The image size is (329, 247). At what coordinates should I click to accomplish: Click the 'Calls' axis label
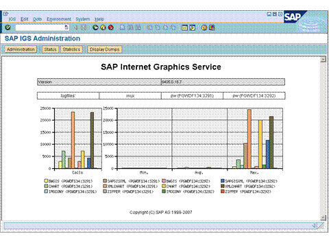click(77, 172)
